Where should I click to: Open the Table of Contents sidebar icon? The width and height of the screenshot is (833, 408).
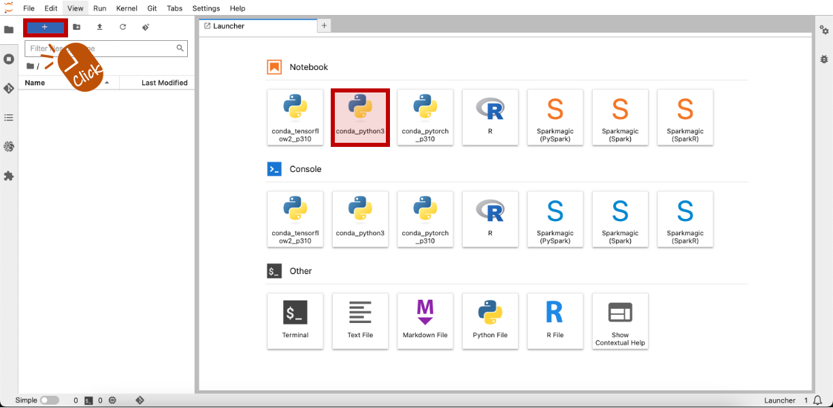[x=9, y=118]
